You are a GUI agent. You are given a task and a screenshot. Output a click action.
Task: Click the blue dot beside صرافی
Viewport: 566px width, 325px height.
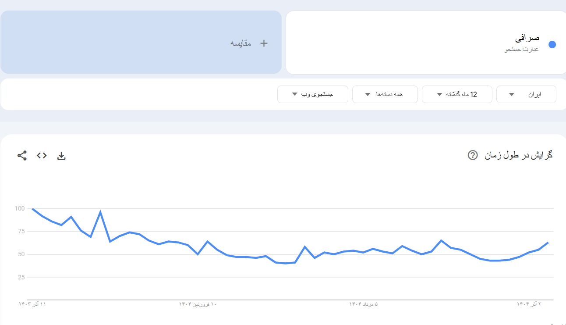click(552, 44)
